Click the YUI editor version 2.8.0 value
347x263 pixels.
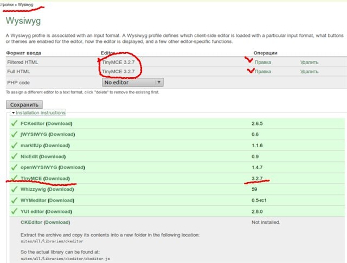[x=257, y=211]
